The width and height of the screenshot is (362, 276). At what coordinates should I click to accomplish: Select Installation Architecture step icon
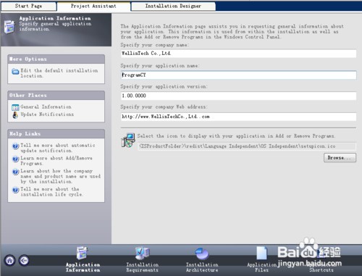pos(202,254)
